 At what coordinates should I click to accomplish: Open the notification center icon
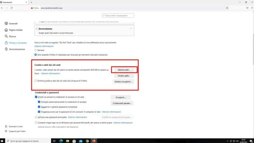[x=251, y=141]
